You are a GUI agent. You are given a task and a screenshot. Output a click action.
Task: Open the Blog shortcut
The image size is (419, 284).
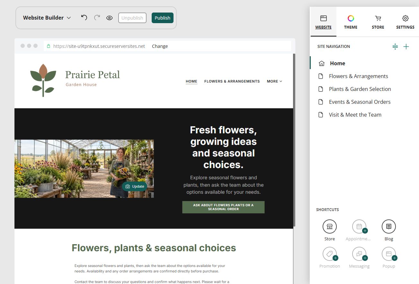click(389, 226)
